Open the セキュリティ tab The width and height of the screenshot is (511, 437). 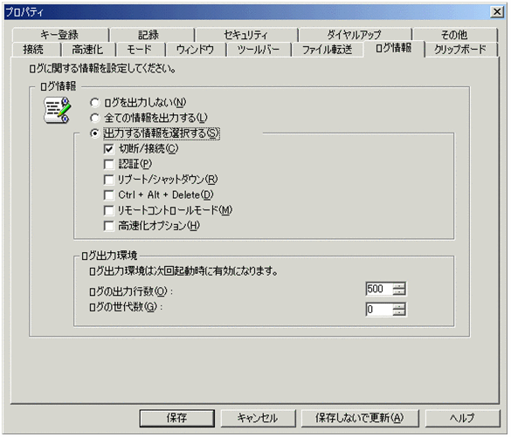click(246, 35)
